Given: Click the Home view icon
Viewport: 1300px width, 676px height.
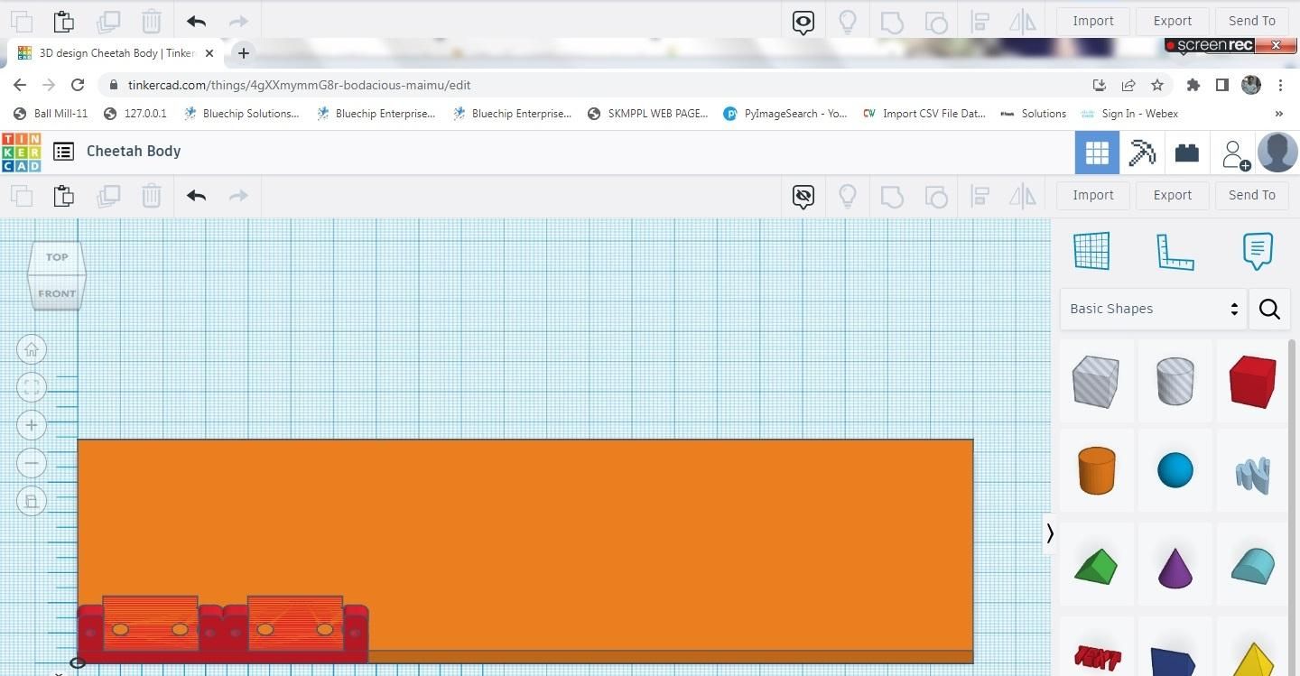Looking at the screenshot, I should (x=32, y=349).
